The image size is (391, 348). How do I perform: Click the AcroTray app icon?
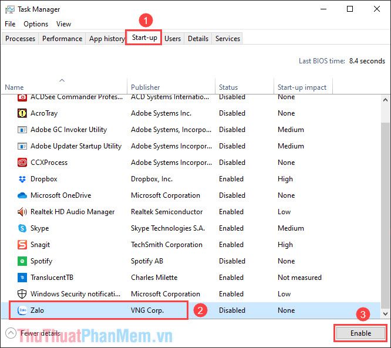22,113
